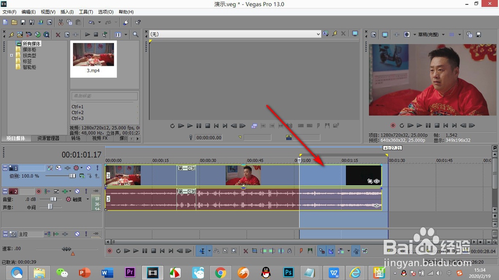Start preview of selected media in Project Media
This screenshot has height=280, width=499.
click(87, 34)
